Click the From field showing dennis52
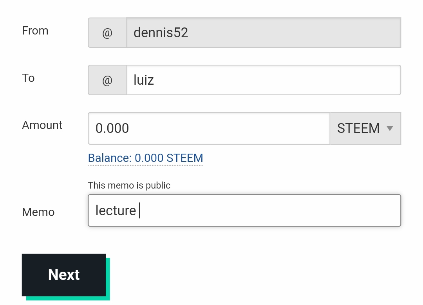Viewport: 423px width, 305px height. tap(263, 33)
